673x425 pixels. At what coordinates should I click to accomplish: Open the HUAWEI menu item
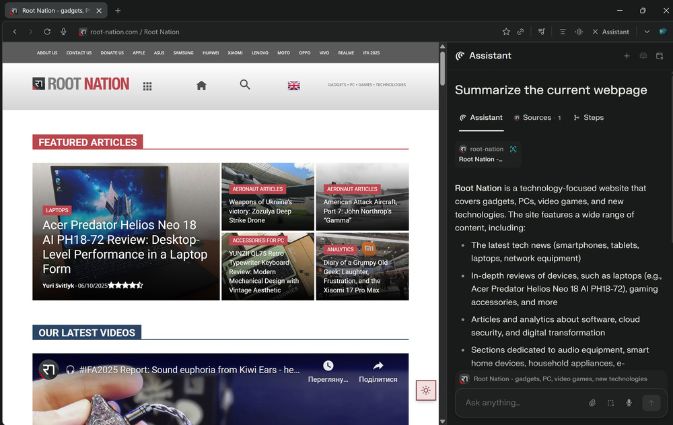(x=211, y=53)
